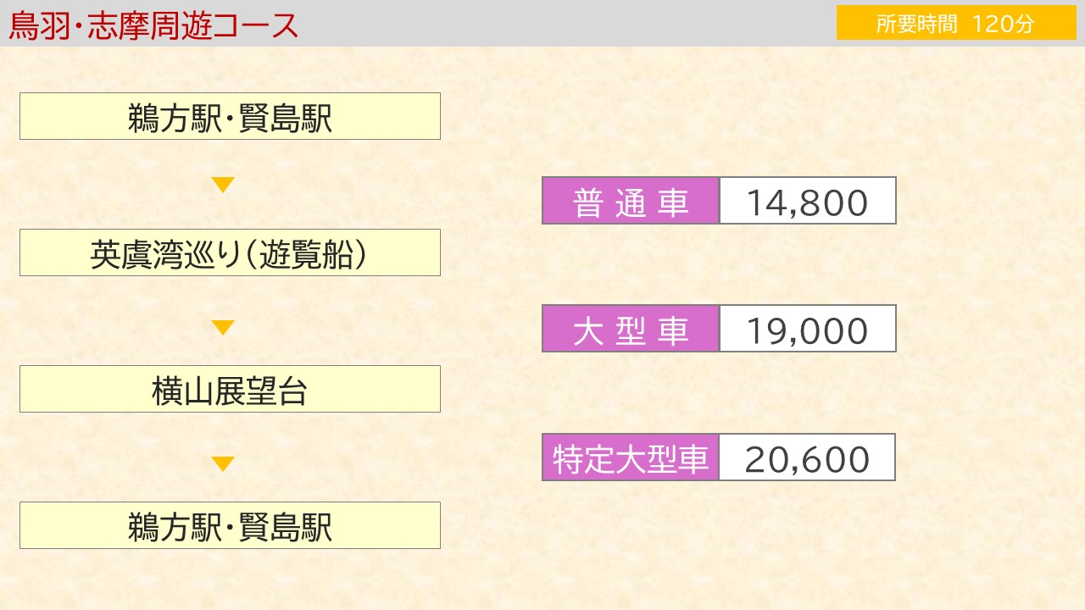
Task: Click the yellow arrow above 横山展望台
Action: (x=223, y=328)
